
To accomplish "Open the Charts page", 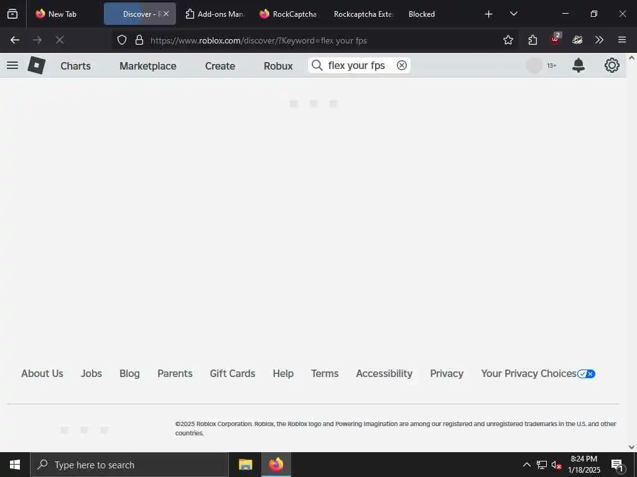I will pyautogui.click(x=75, y=66).
